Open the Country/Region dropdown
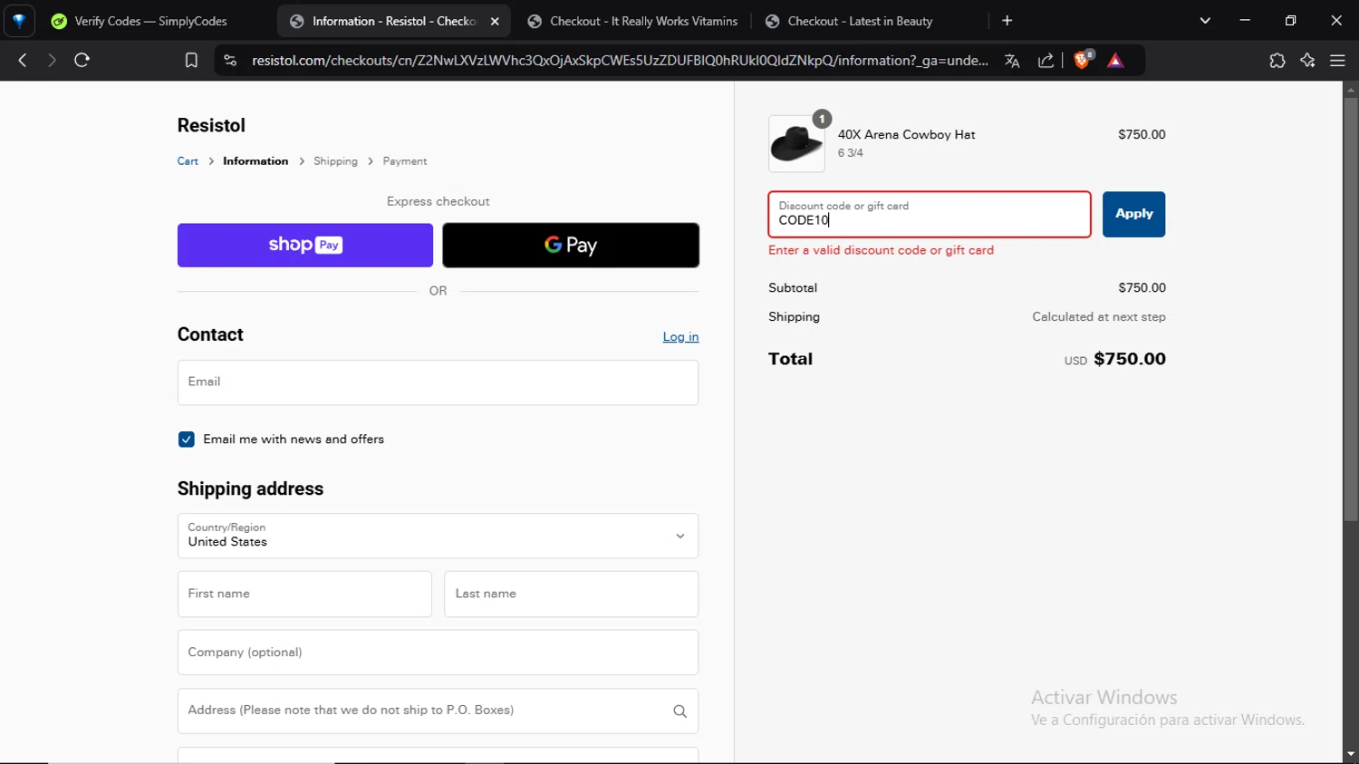Image resolution: width=1359 pixels, height=764 pixels. [x=438, y=536]
